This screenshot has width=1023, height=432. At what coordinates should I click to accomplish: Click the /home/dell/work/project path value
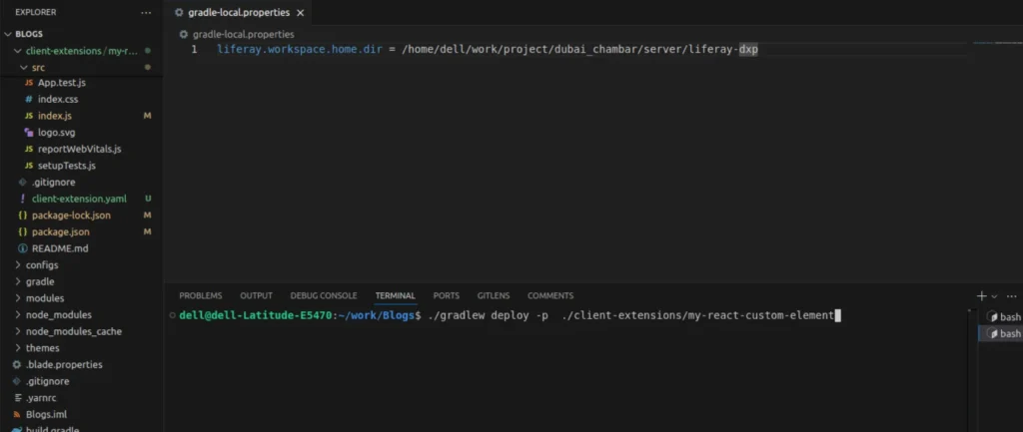tap(580, 50)
